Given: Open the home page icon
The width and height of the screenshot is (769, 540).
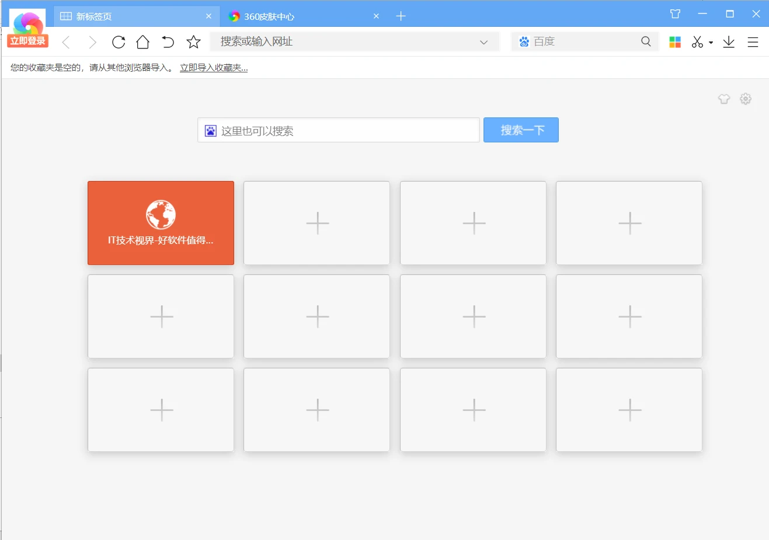Looking at the screenshot, I should click(x=143, y=42).
